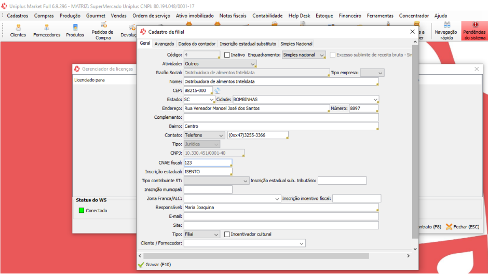Click the vertical scrollbar in Cadastro de filial

pos(415,142)
